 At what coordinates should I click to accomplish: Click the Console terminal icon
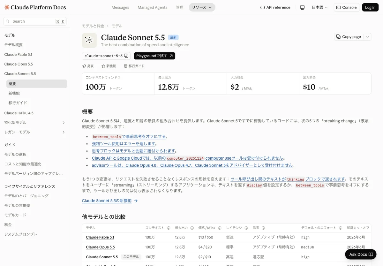point(338,7)
